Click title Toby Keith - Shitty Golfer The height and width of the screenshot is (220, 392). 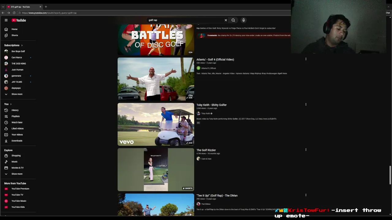211,105
